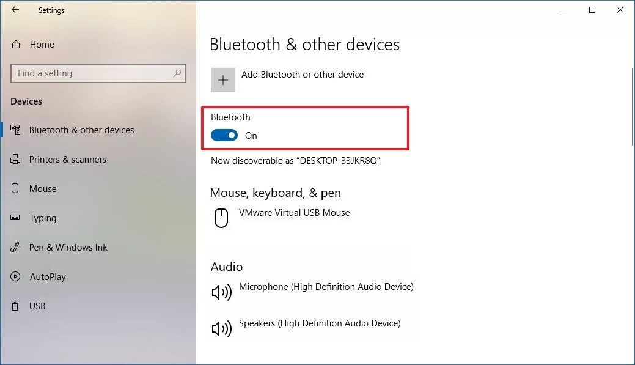Click the VMware Virtual USB Mouse icon
635x365 pixels.
click(x=221, y=218)
